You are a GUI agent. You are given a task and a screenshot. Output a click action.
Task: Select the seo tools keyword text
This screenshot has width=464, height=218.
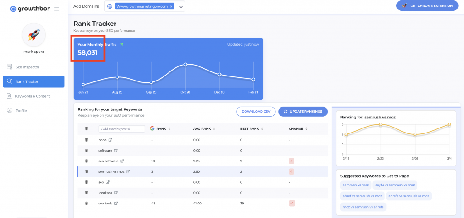click(105, 203)
